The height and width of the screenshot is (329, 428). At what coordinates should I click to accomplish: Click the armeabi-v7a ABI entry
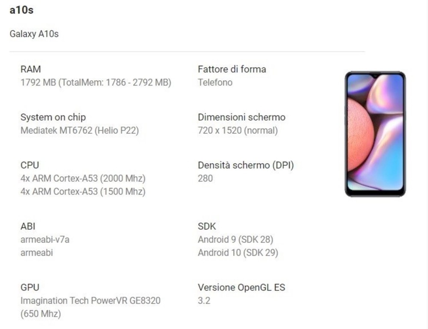[45, 239]
